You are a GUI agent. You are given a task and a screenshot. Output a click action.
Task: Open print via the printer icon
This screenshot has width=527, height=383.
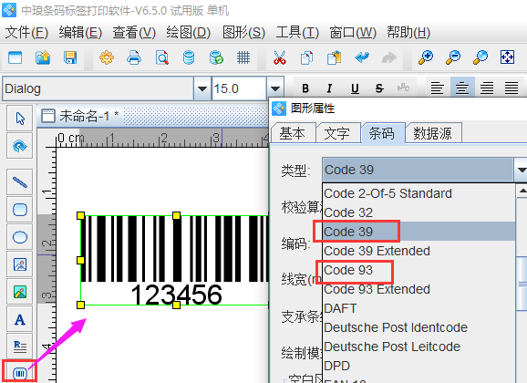(x=134, y=57)
